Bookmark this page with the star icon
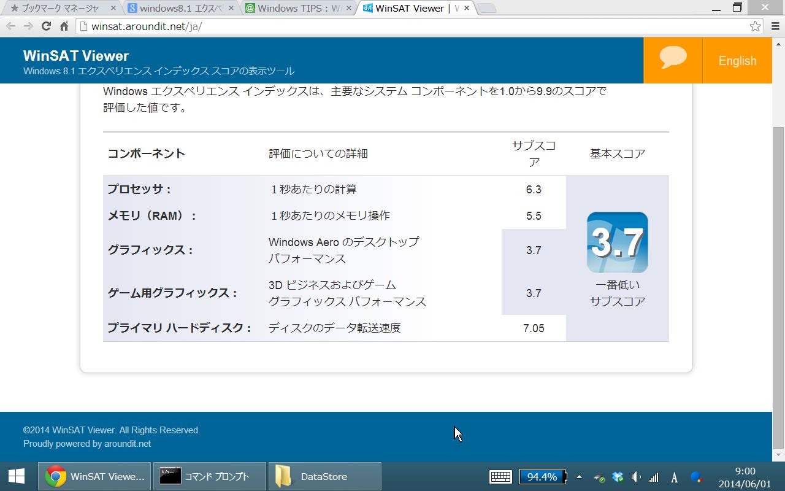The height and width of the screenshot is (491, 785). click(756, 26)
